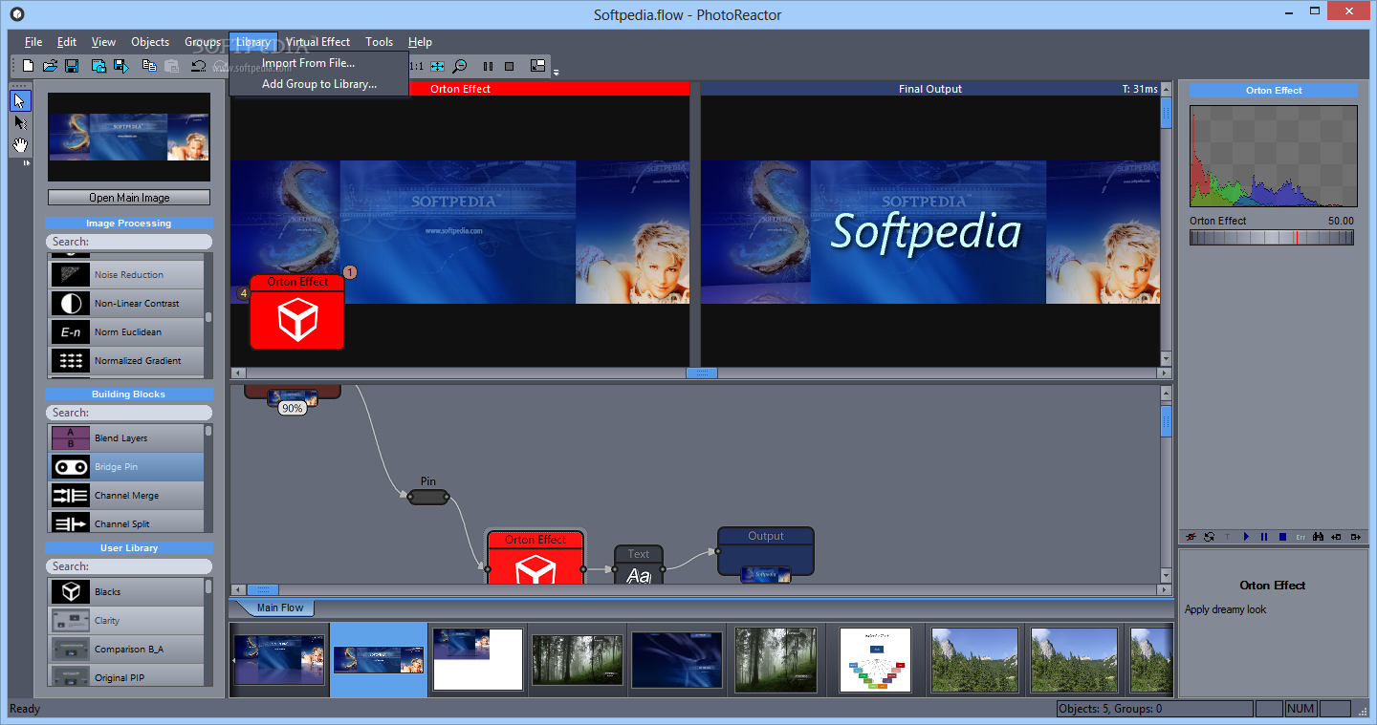
Task: Select the multi-select arrow tool
Action: [20, 122]
